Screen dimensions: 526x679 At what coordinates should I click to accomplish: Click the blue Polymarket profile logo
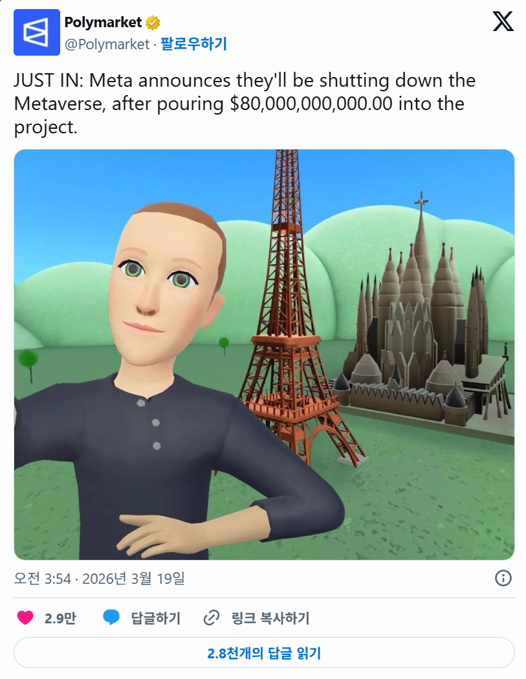tap(37, 32)
